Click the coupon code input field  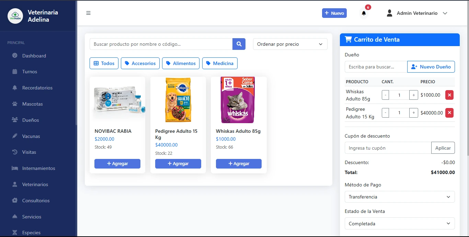click(x=388, y=148)
